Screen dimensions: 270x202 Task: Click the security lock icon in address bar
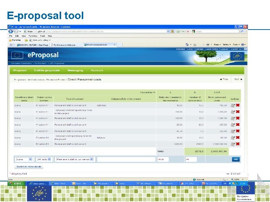point(172,31)
